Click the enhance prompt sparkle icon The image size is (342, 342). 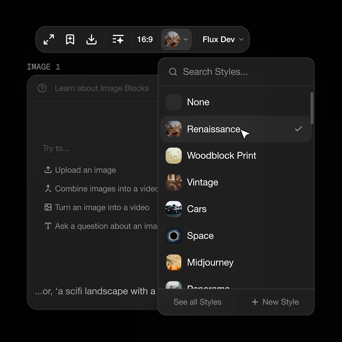[x=118, y=39]
